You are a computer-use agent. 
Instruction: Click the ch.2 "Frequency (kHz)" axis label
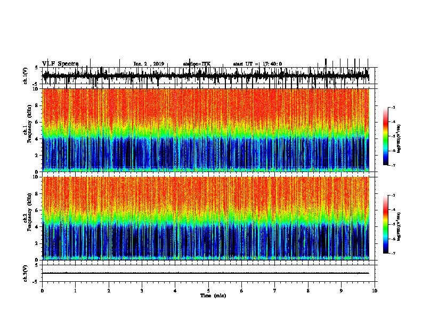pyautogui.click(x=29, y=212)
